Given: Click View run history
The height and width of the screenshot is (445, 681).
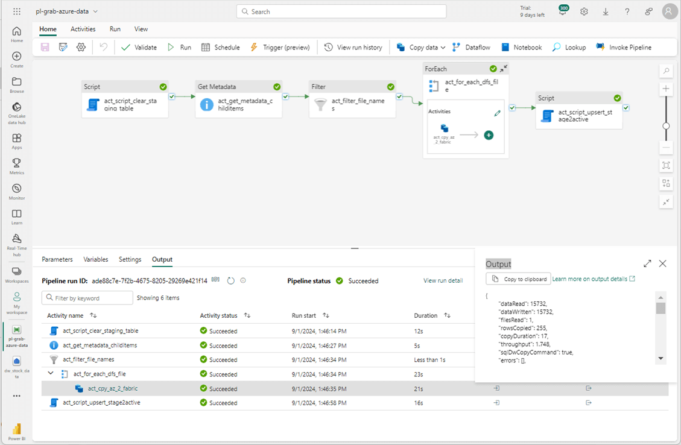Looking at the screenshot, I should click(x=353, y=47).
